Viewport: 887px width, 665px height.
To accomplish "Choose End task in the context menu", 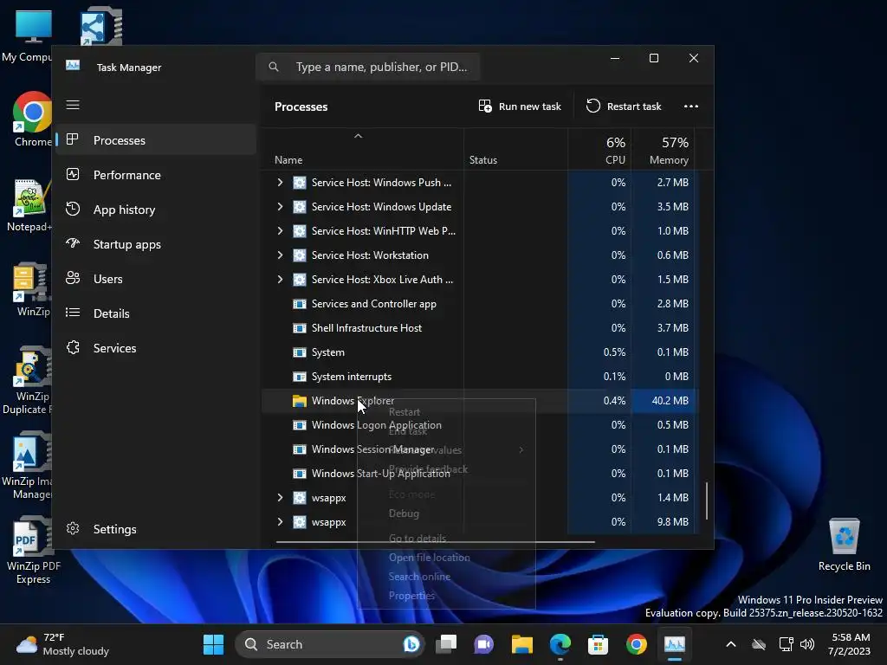I will point(446,431).
